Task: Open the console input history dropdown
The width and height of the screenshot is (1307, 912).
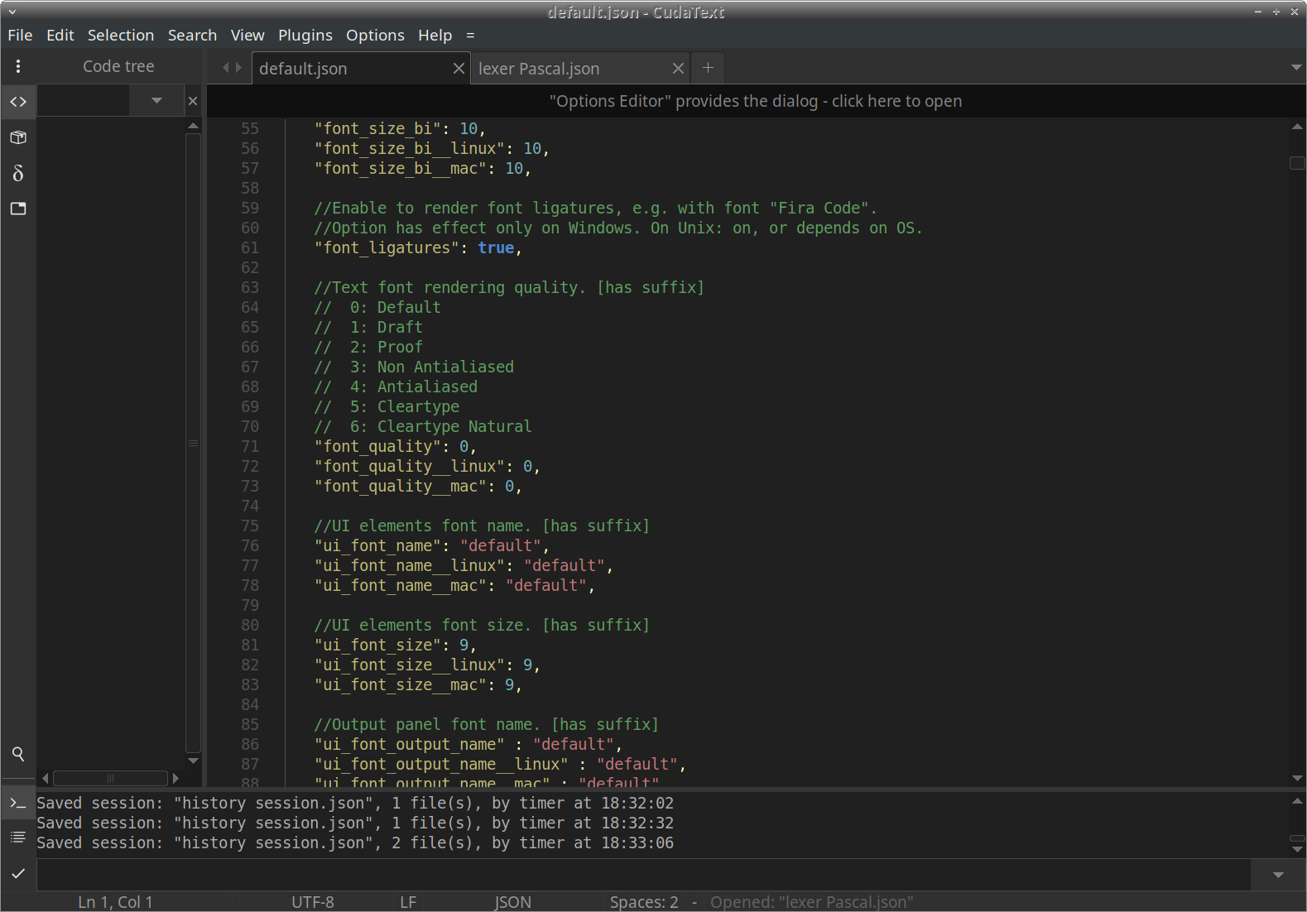Action: coord(1278,875)
